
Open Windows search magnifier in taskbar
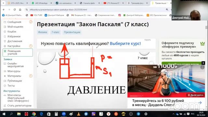coord(11,114)
